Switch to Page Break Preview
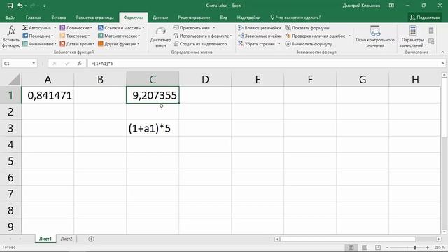Image resolution: width=448 pixels, height=252 pixels. point(378,247)
